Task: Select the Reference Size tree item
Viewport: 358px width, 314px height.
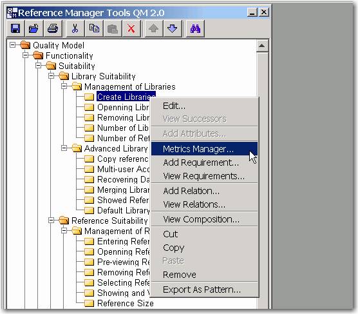Action: point(126,303)
